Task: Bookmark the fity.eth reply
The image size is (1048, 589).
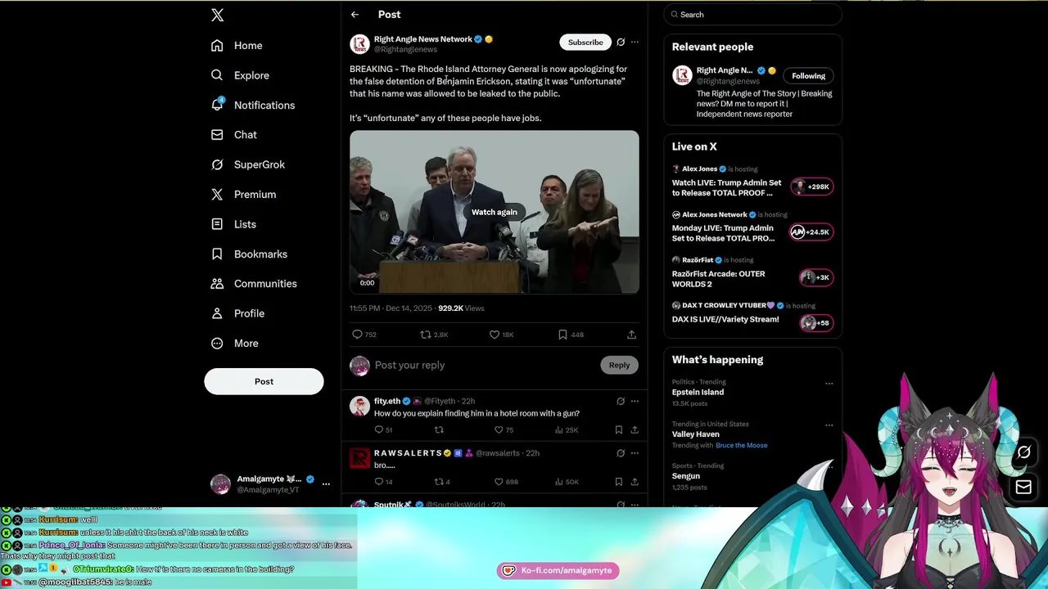Action: click(x=618, y=429)
